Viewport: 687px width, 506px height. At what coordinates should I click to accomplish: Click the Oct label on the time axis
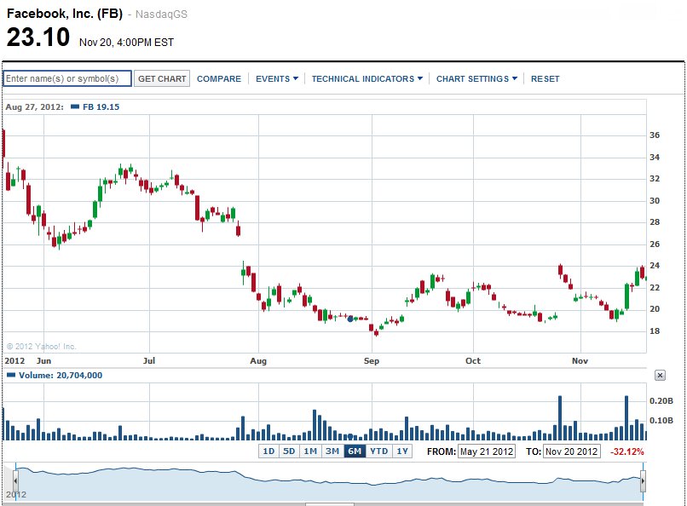tap(473, 360)
